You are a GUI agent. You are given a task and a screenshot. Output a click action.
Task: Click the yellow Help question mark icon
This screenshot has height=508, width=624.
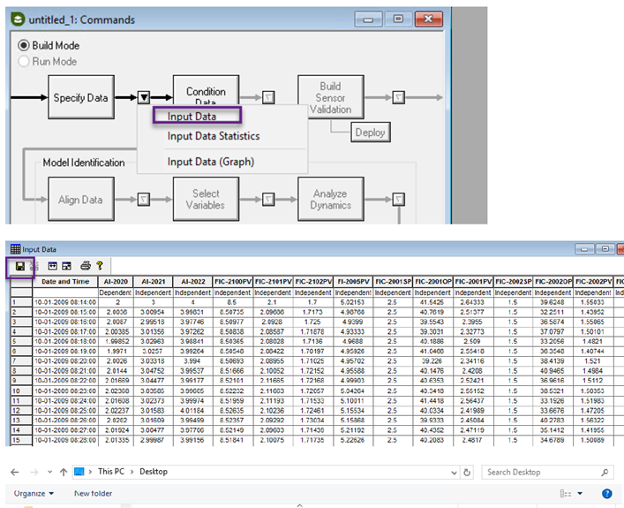pyautogui.click(x=100, y=265)
